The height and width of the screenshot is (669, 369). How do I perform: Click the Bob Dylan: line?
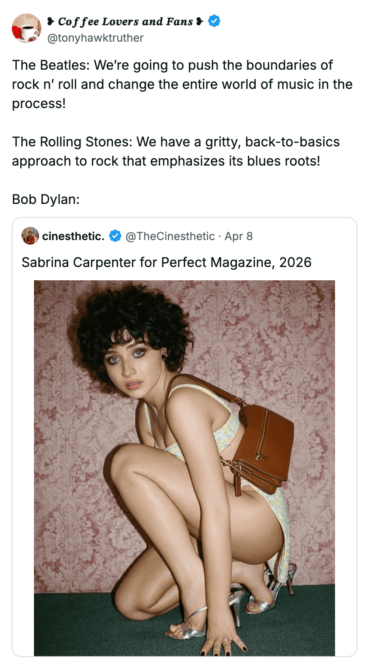tap(46, 199)
